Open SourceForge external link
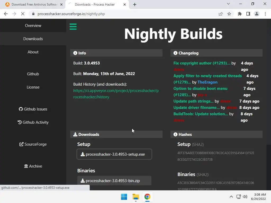271x203 pixels. [x=33, y=144]
